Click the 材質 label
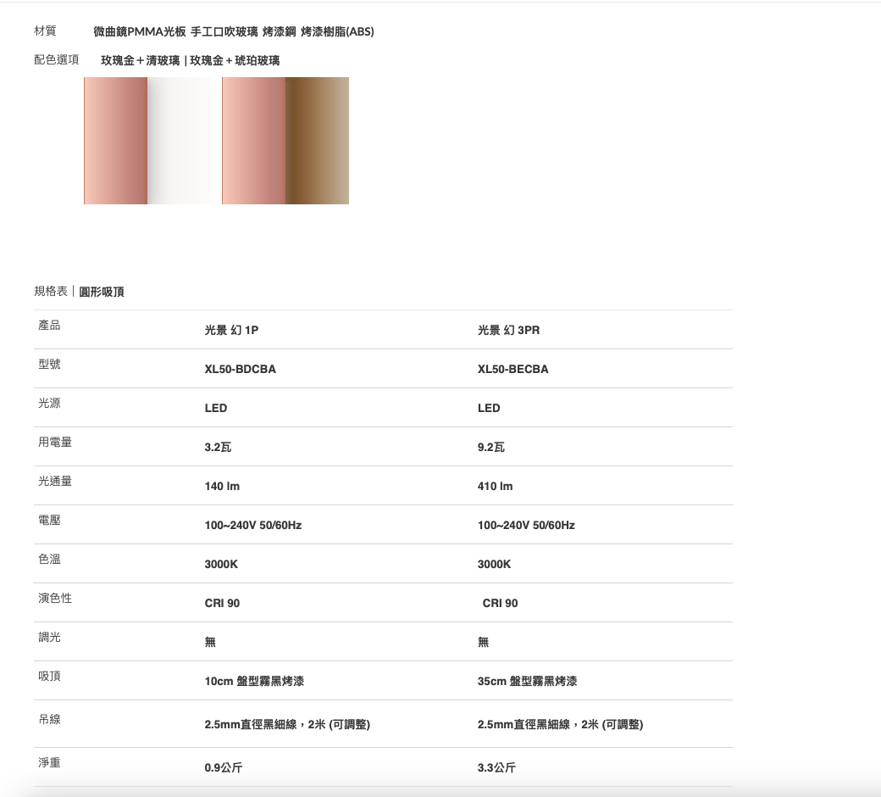Viewport: 881px width, 797px height. click(45, 31)
